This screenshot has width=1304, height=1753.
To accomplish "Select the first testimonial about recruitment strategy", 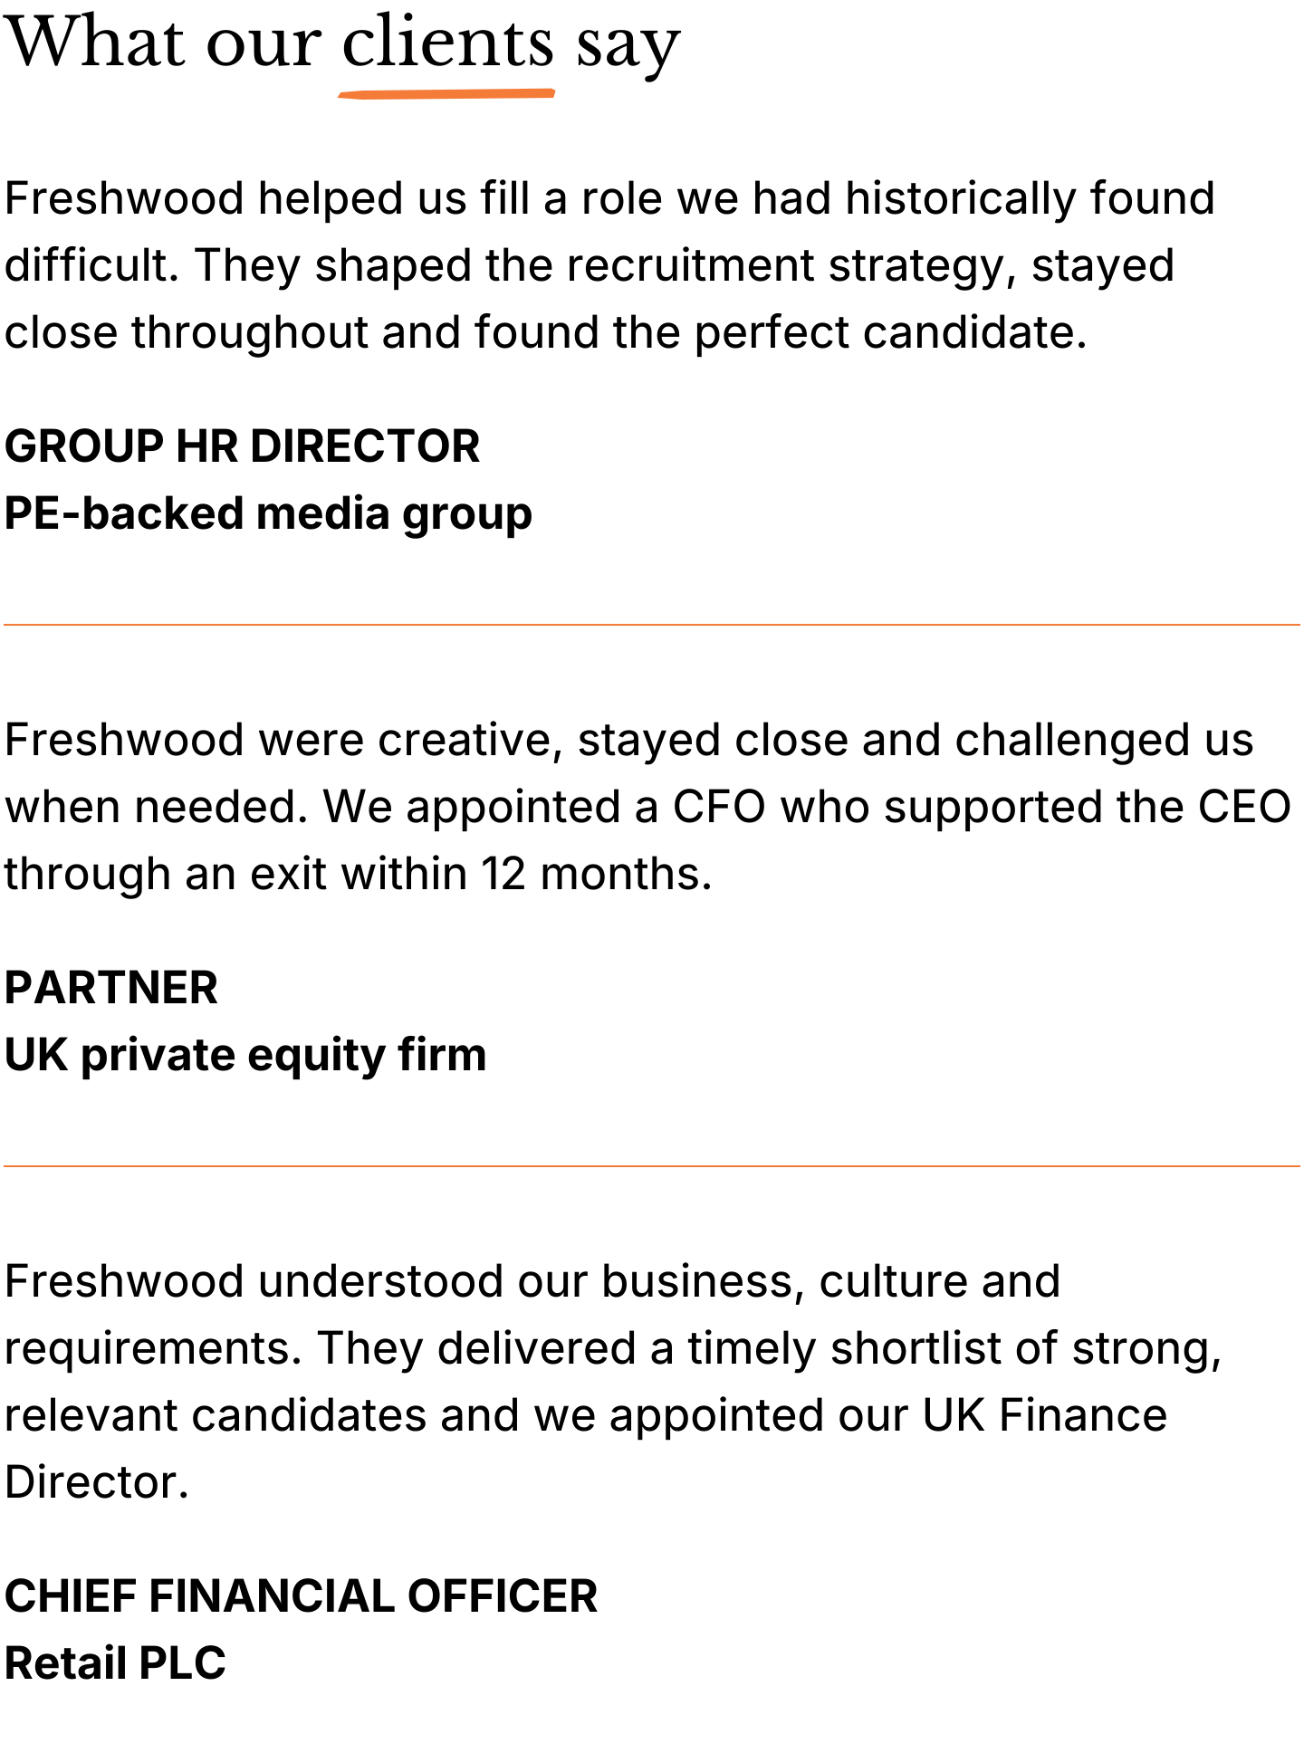I will tap(609, 265).
